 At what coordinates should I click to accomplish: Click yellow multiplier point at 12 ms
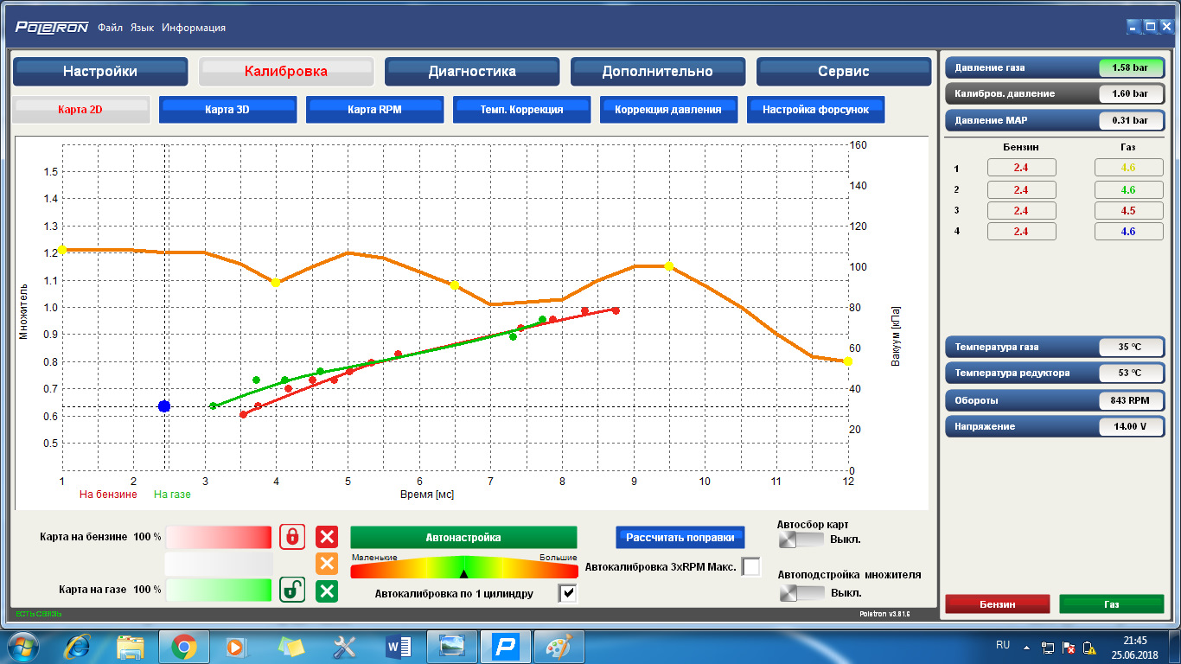(x=847, y=361)
